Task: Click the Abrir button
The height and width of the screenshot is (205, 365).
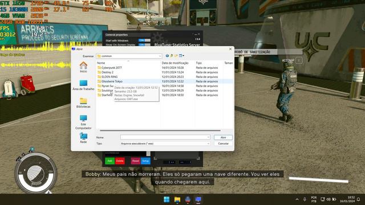Action: click(x=223, y=137)
